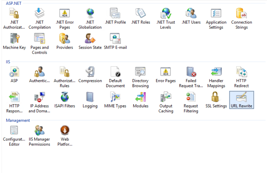Open .NET Authorization Rules feature

coord(14,19)
